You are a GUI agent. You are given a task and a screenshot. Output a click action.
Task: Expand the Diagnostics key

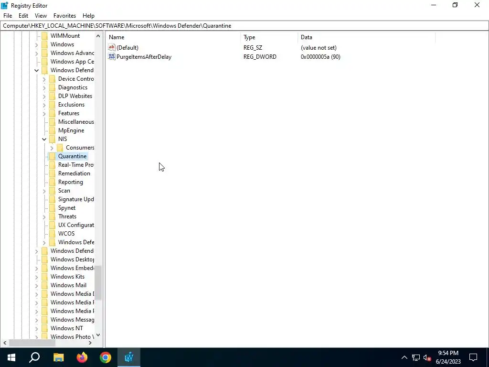44,88
